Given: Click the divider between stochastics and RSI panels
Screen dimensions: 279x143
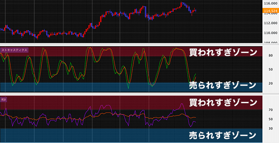Looking at the screenshot, I should click(131, 94).
